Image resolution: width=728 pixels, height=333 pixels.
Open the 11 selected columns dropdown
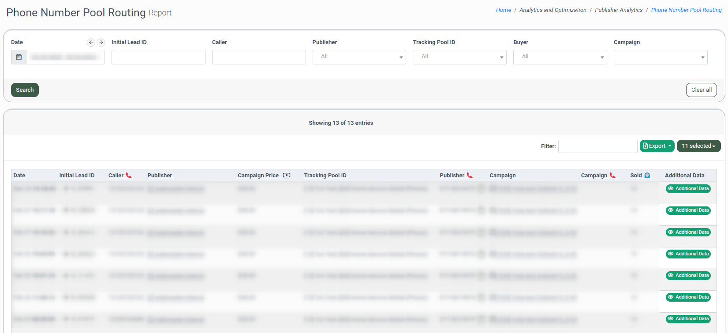698,146
